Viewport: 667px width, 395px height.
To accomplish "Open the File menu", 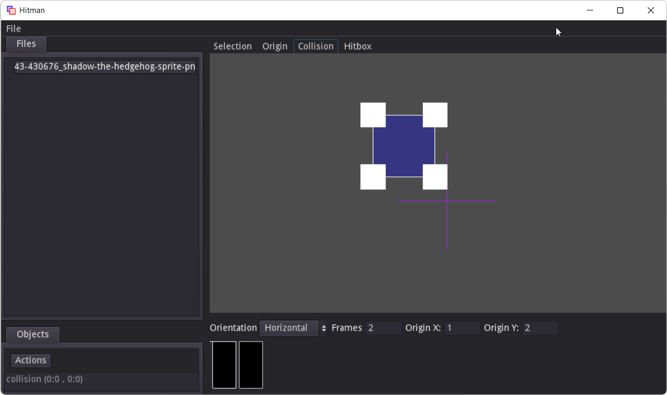I will 14,29.
